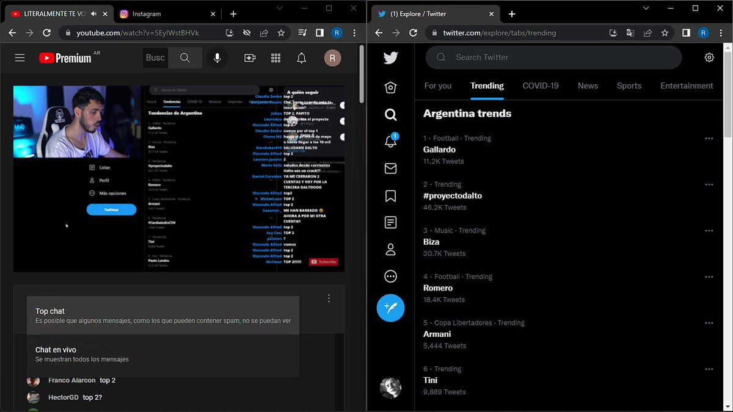Open Twitter bookmarks icon
Screen dimensions: 733x412
(391, 195)
